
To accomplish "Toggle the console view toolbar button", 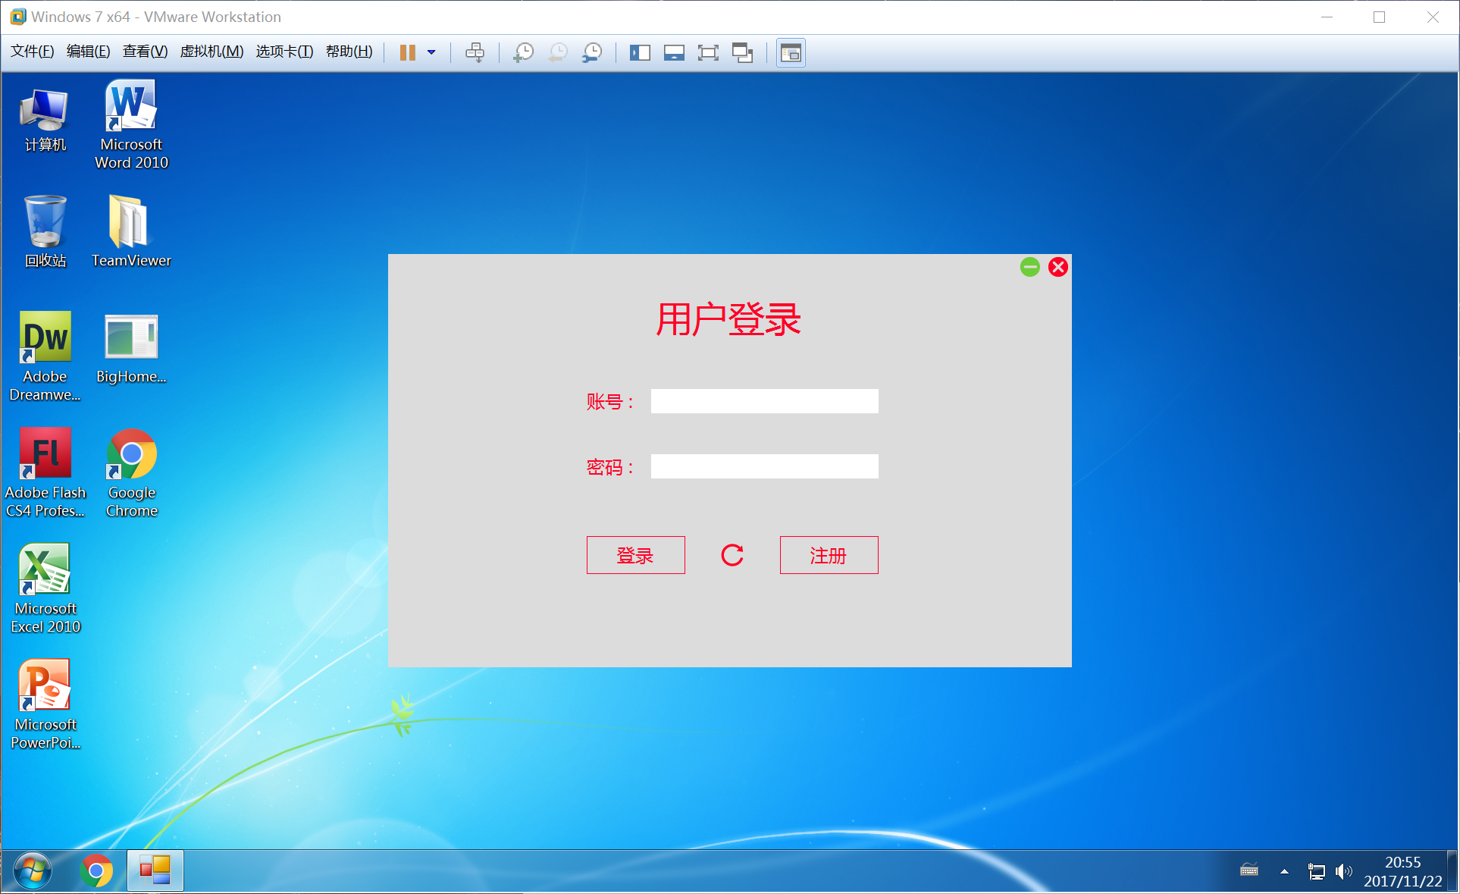I will click(x=791, y=52).
